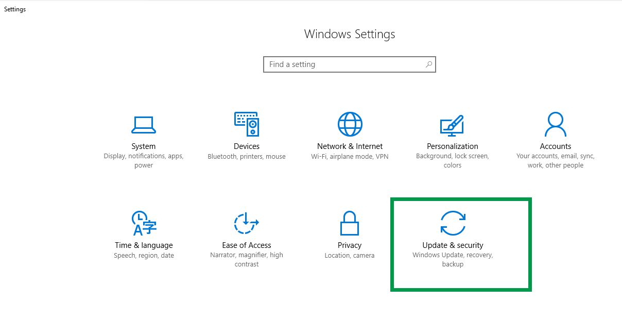
Task: Click the Ease of Access dashed-circle icon
Action: tap(246, 223)
